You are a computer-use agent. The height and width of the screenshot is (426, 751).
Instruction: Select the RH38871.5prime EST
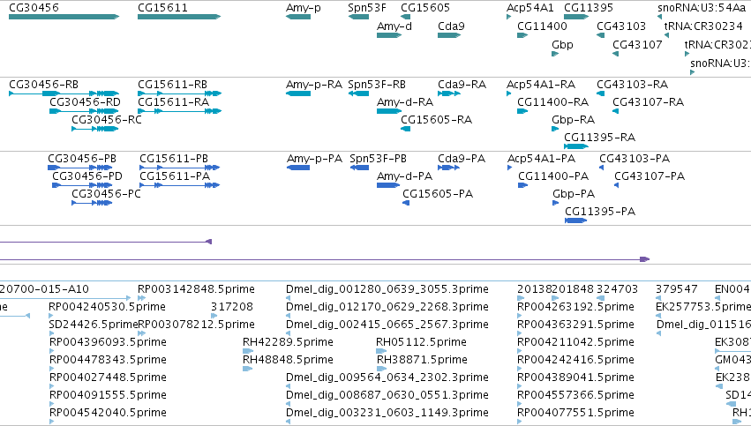click(381, 369)
